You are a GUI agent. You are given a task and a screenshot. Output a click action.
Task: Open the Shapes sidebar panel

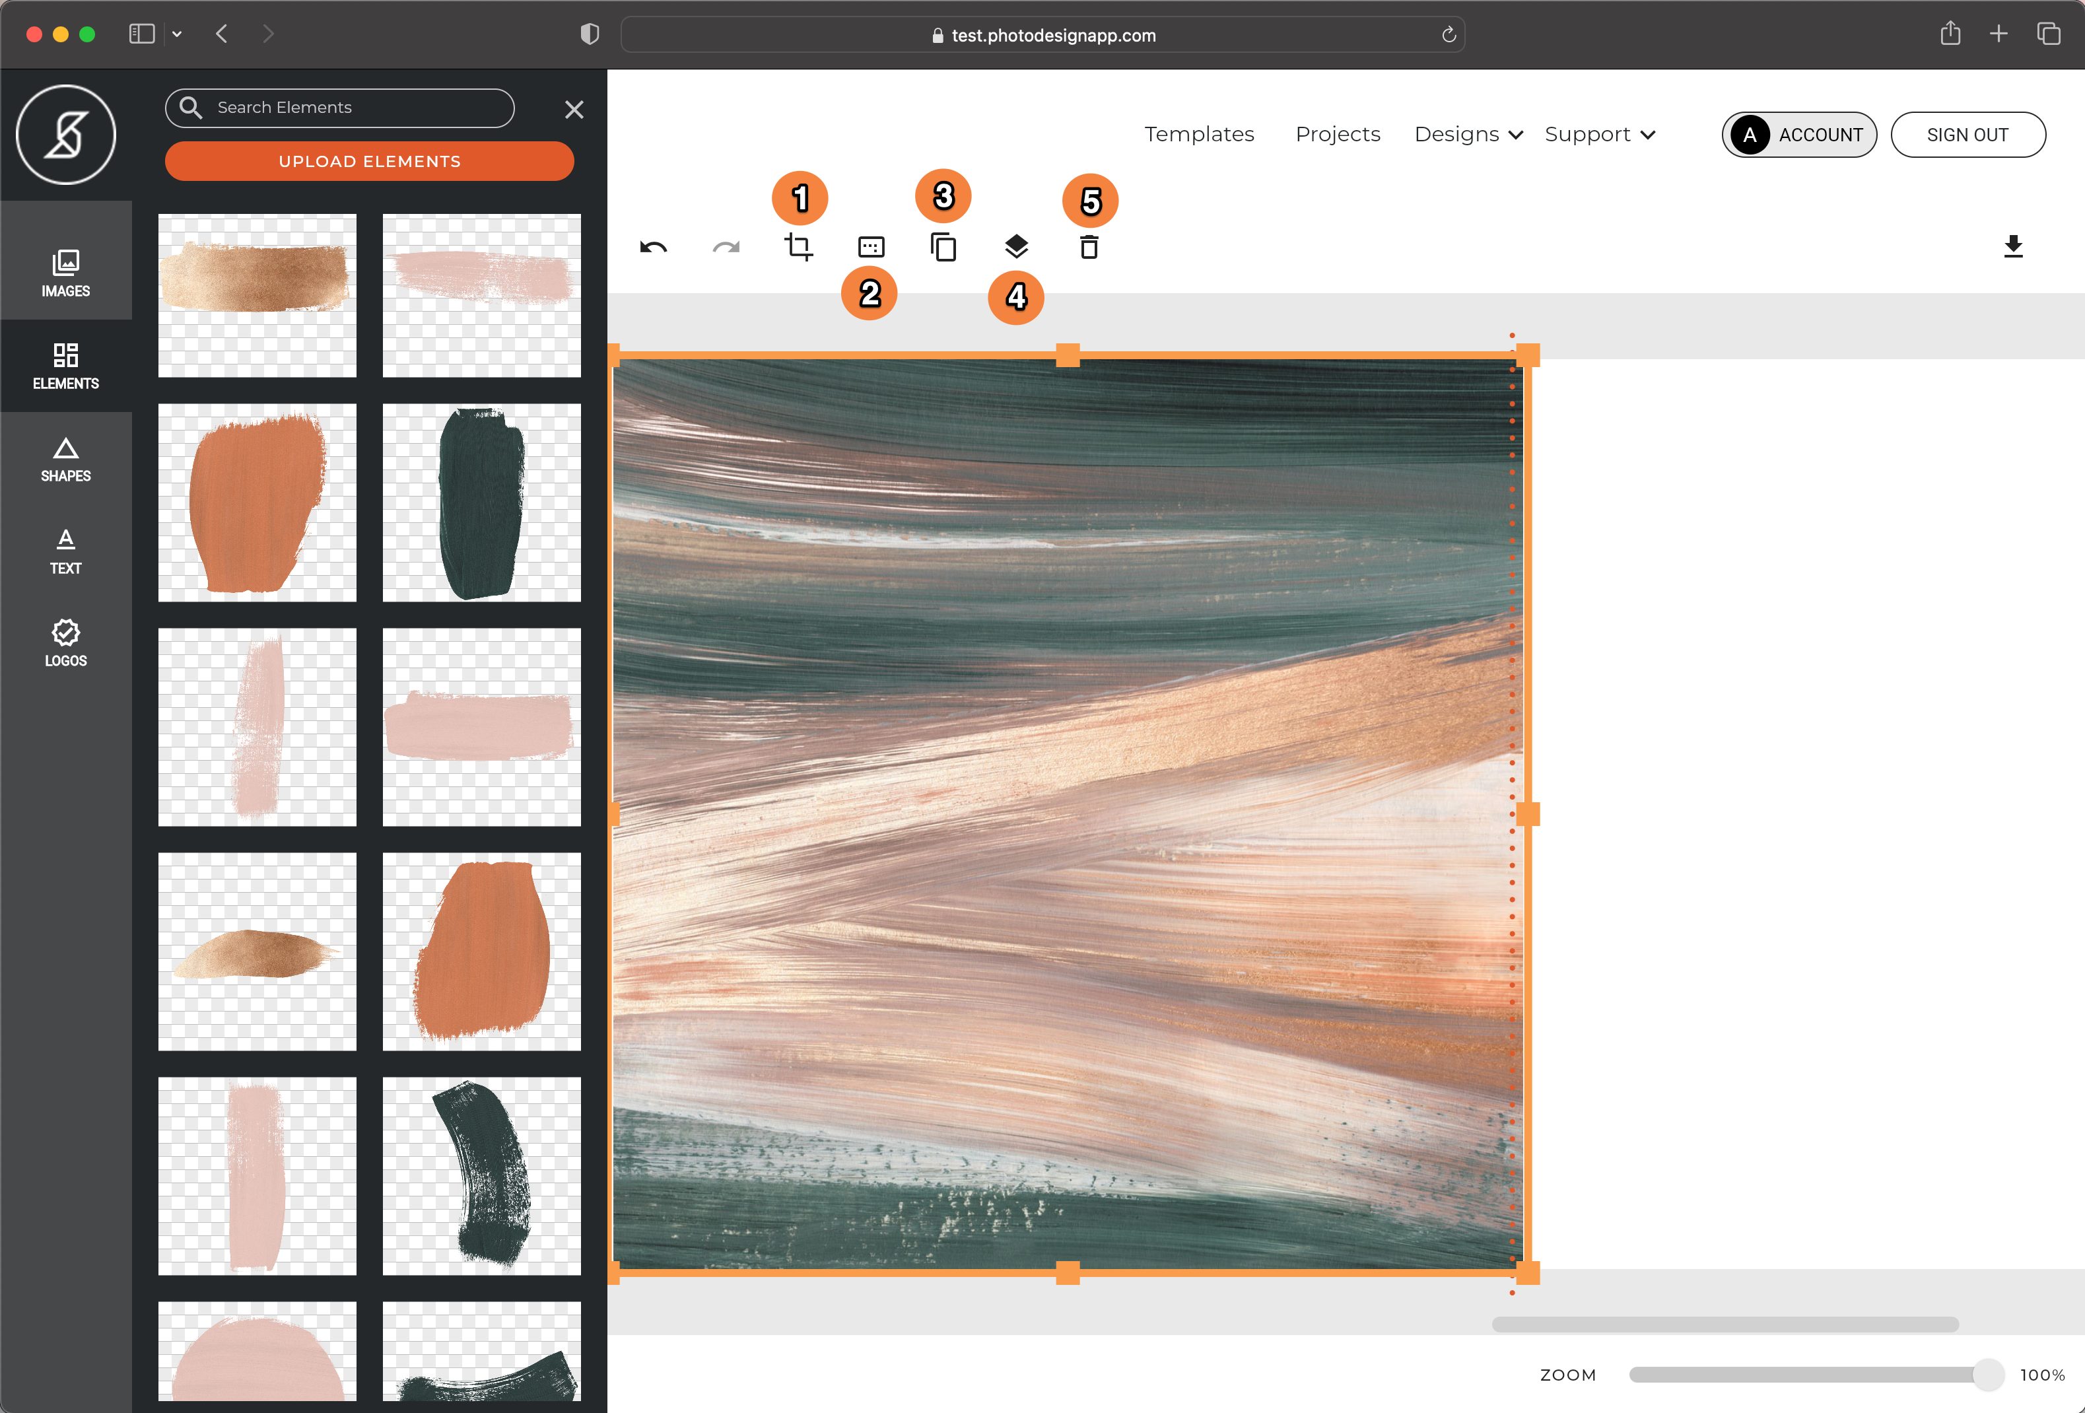coord(65,458)
